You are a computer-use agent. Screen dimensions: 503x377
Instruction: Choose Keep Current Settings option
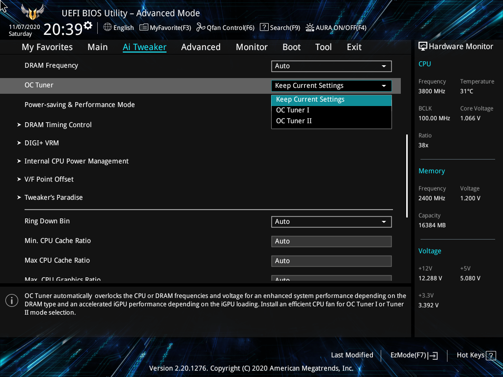pyautogui.click(x=332, y=100)
